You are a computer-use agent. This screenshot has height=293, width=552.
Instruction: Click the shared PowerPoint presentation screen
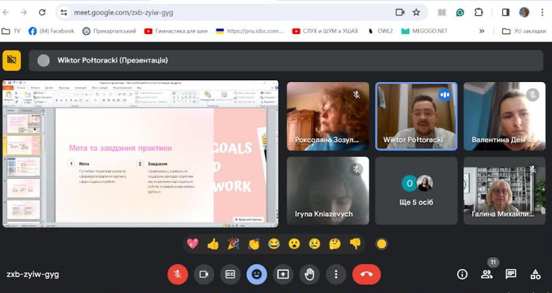(140, 154)
